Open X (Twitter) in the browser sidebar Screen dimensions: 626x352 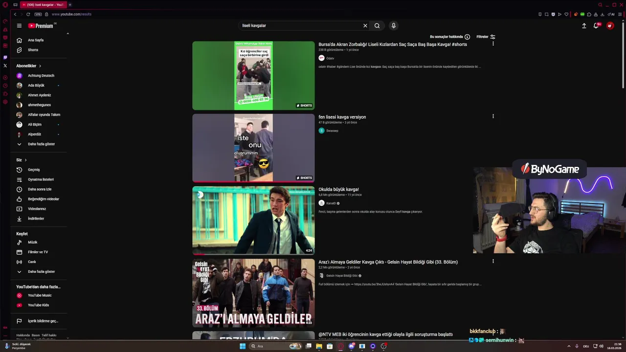point(5,65)
